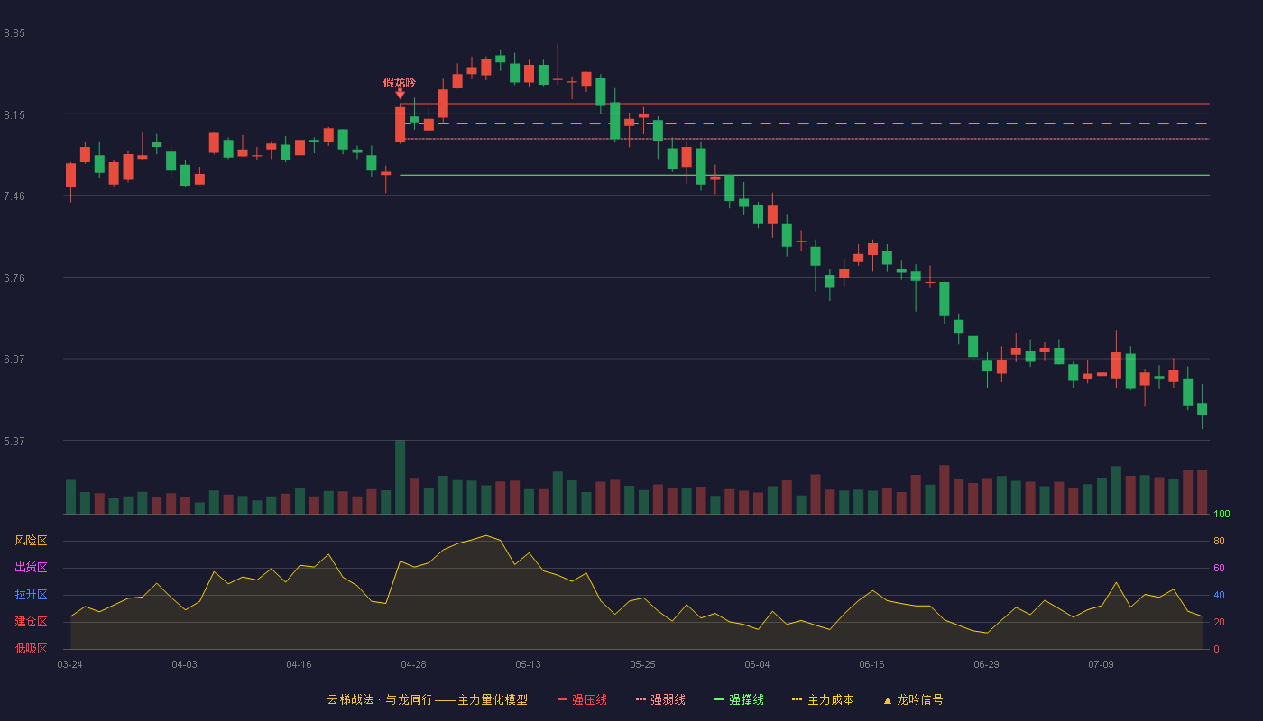Click the 04-28 date axis label

pyautogui.click(x=413, y=664)
